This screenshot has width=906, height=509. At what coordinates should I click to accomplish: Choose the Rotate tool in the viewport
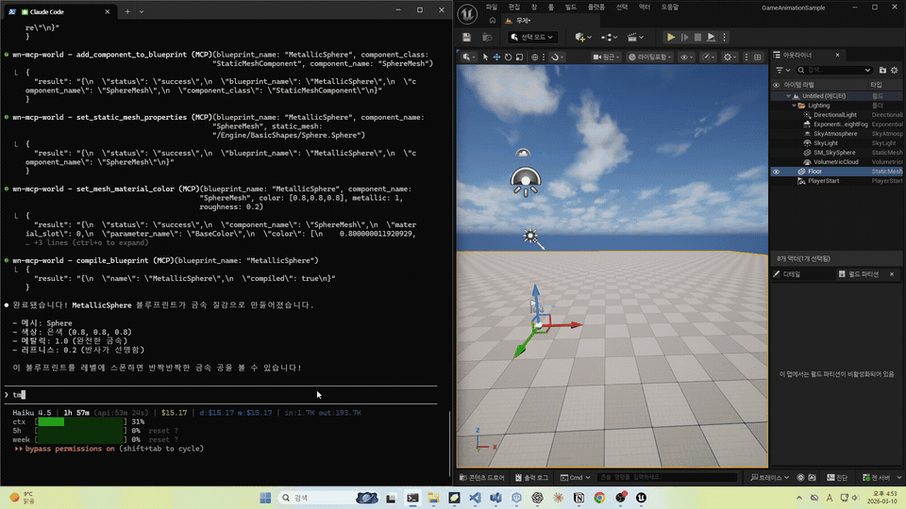click(x=508, y=57)
